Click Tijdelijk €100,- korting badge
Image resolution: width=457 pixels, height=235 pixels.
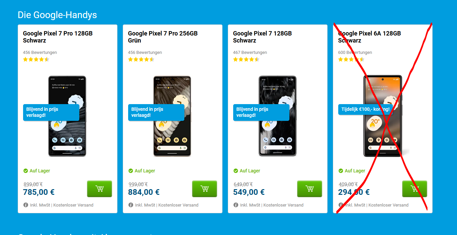click(365, 109)
